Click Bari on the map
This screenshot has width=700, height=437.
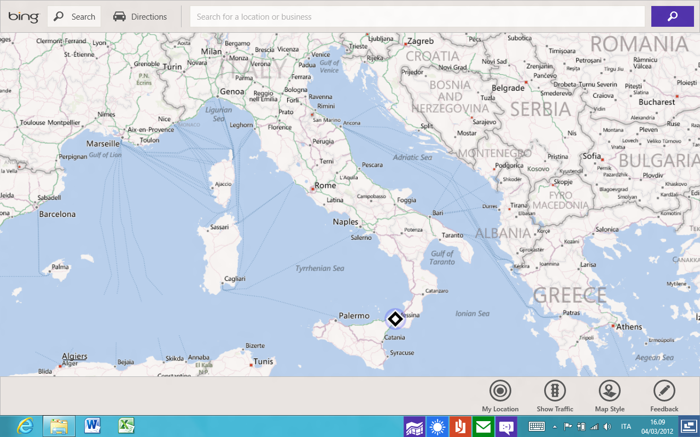click(437, 212)
